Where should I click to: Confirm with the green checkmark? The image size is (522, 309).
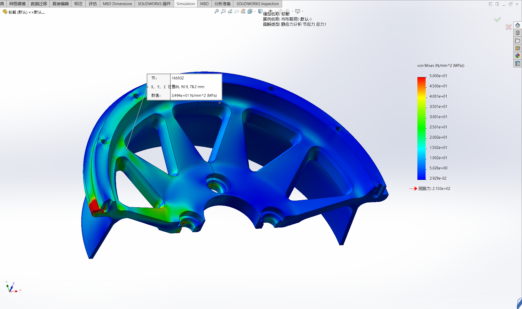click(497, 19)
